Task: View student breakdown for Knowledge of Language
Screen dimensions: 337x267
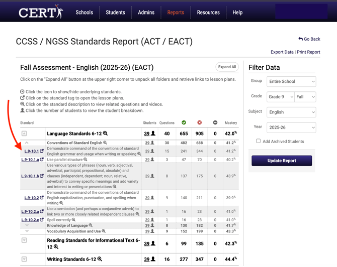Action: click(149, 225)
